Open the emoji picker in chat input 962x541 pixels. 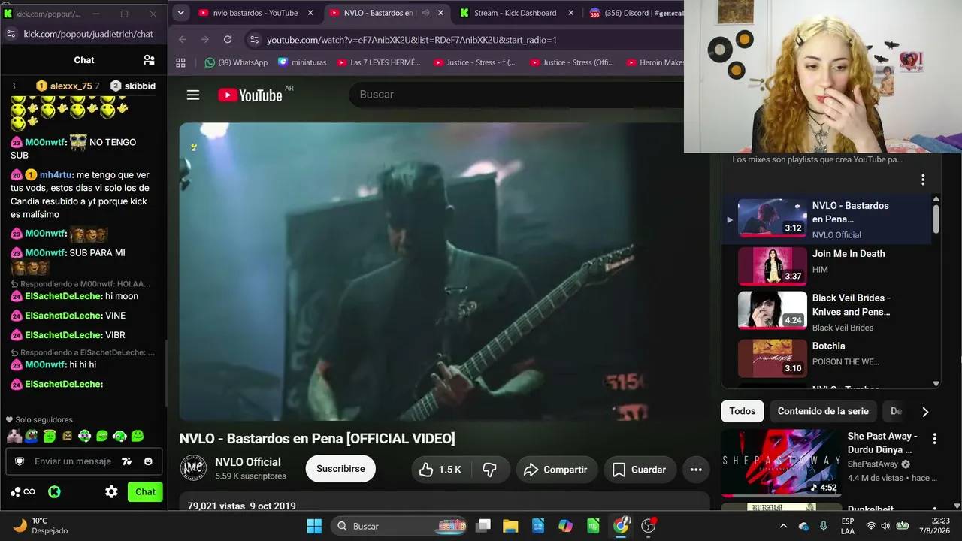point(148,461)
